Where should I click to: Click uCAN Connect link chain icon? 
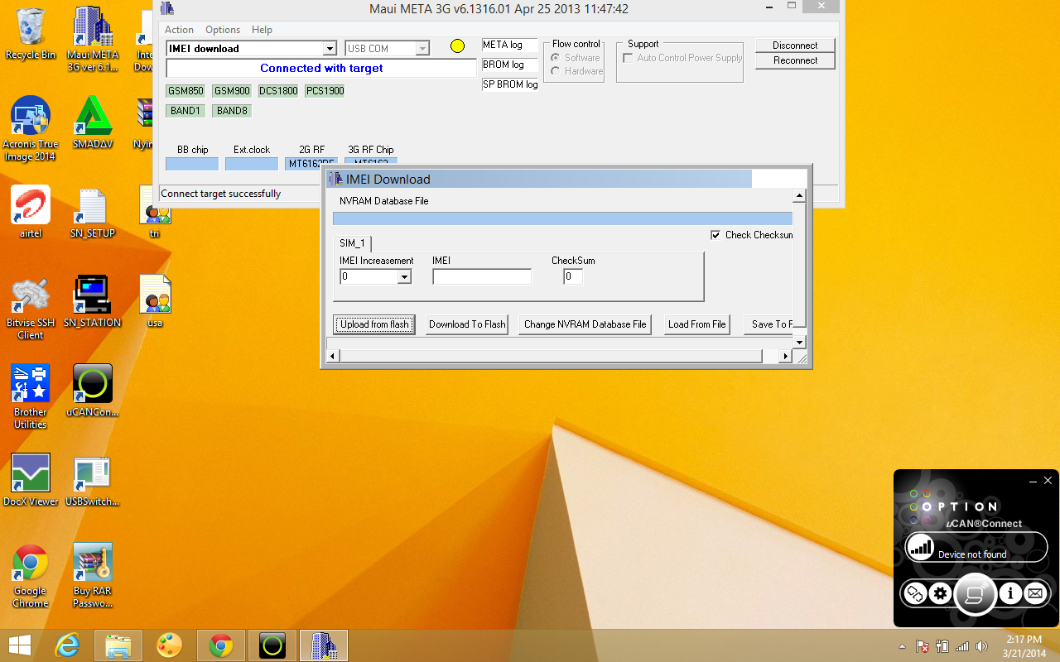tap(914, 593)
